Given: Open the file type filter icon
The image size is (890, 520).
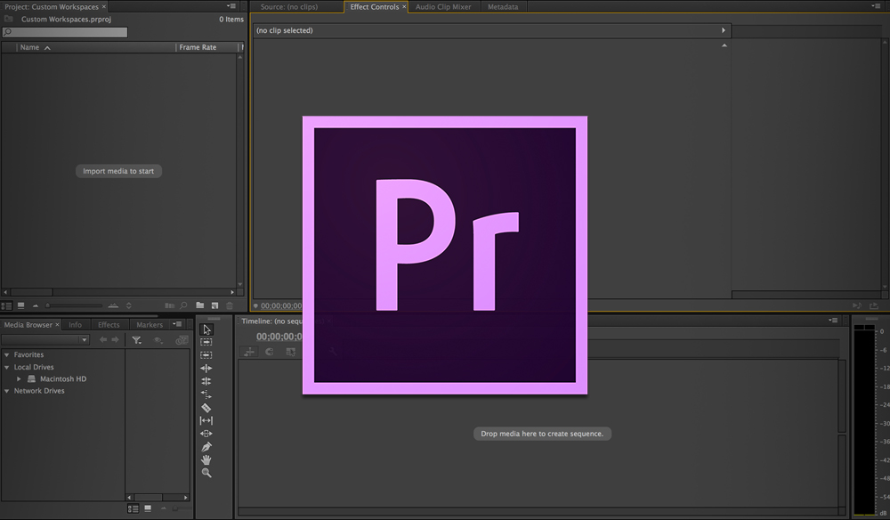Looking at the screenshot, I should 137,340.
